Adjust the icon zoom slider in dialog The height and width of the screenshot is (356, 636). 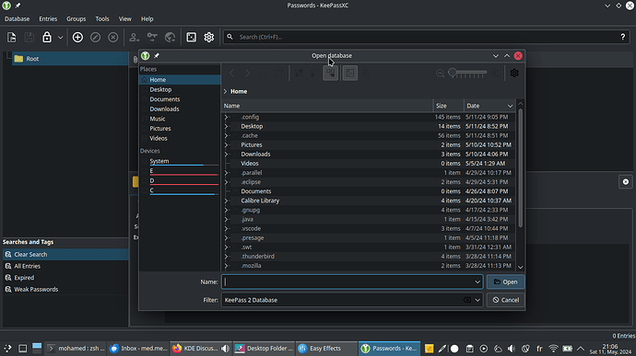467,73
